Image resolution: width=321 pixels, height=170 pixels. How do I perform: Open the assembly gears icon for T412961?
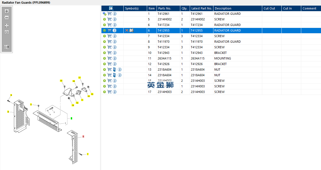104,14
